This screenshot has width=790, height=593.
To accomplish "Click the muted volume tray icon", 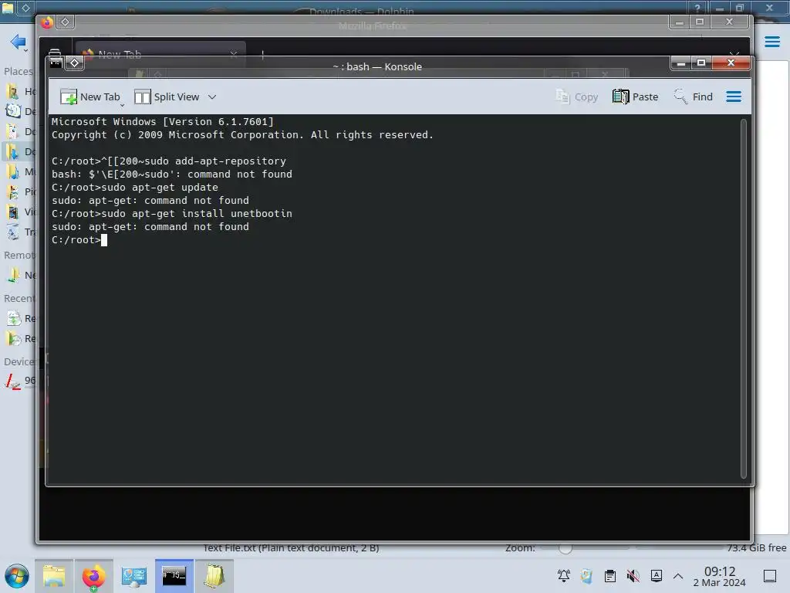I will (x=633, y=576).
